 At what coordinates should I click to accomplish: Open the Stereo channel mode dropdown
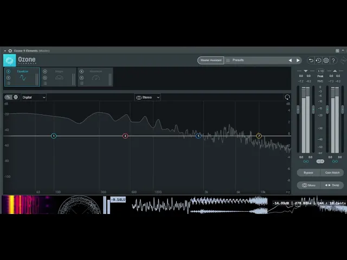[x=147, y=97]
